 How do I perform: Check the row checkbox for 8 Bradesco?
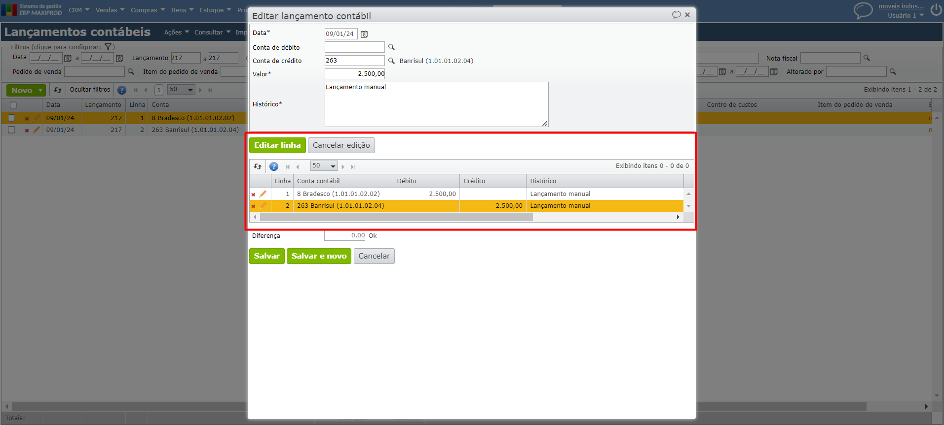[12, 118]
